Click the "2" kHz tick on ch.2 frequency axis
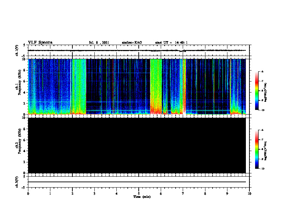Image resolution: width=281 pixels, height=217 pixels. [x=24, y=162]
